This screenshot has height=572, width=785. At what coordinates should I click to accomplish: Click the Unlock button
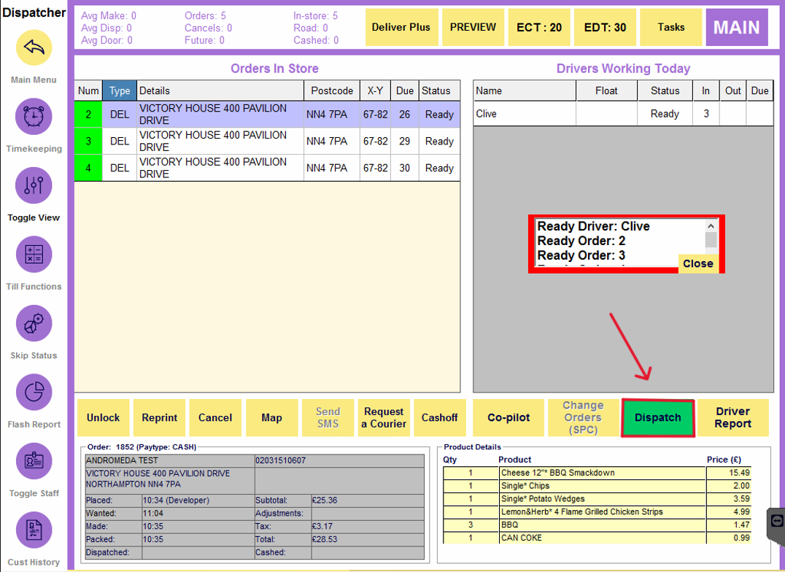coord(103,418)
